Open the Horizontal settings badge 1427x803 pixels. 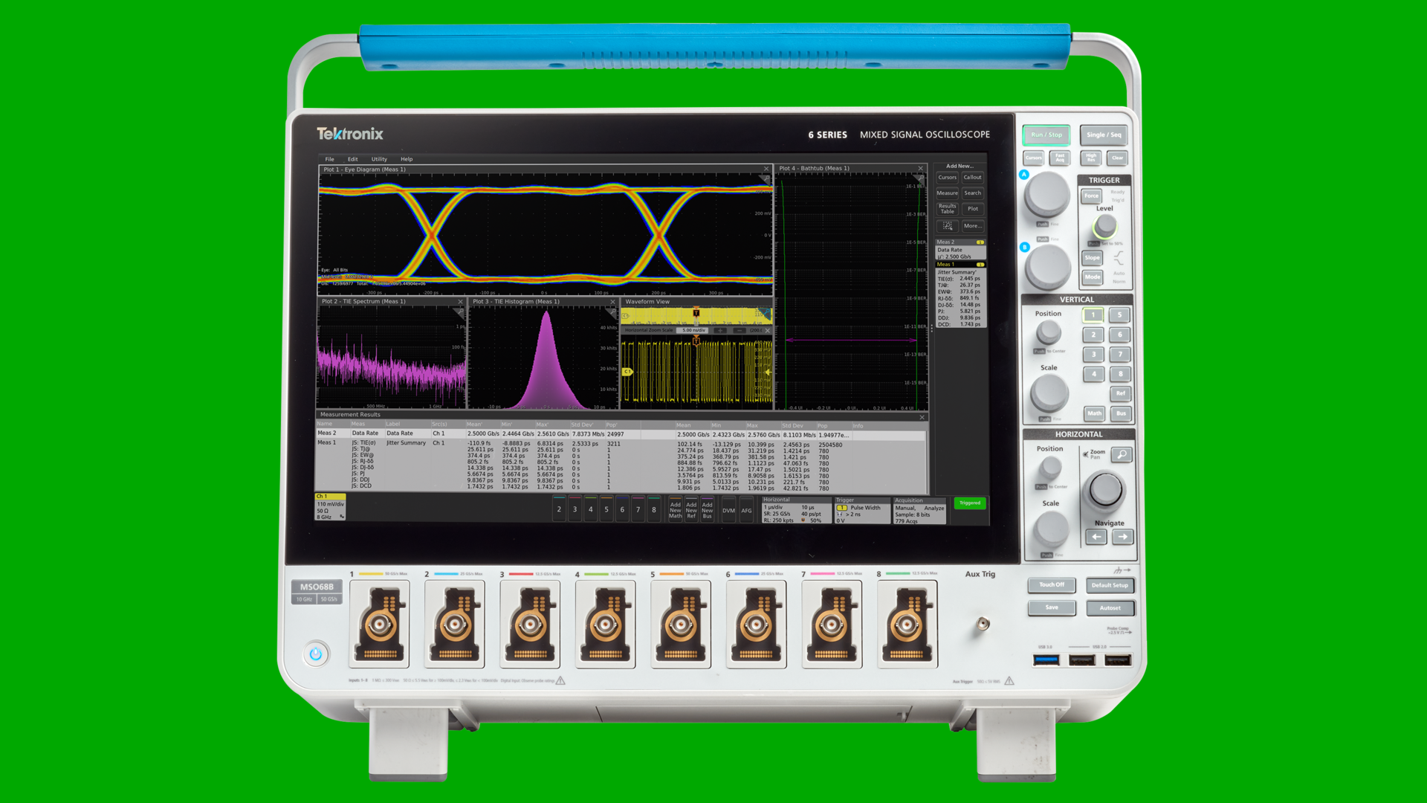(795, 511)
